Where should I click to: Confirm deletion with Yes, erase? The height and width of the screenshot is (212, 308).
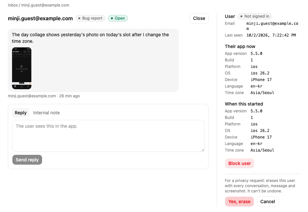(239, 202)
